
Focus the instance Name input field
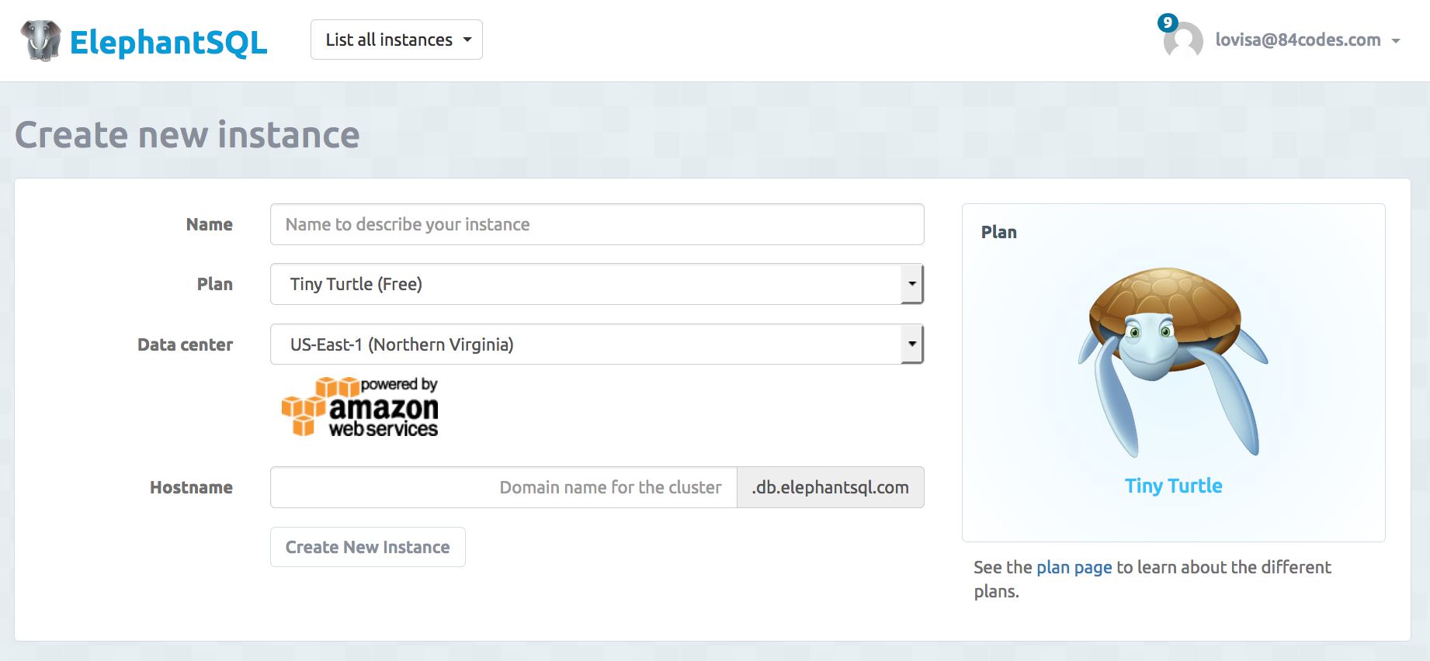click(596, 224)
